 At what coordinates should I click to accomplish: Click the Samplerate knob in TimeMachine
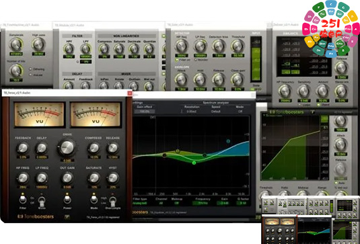[16, 44]
